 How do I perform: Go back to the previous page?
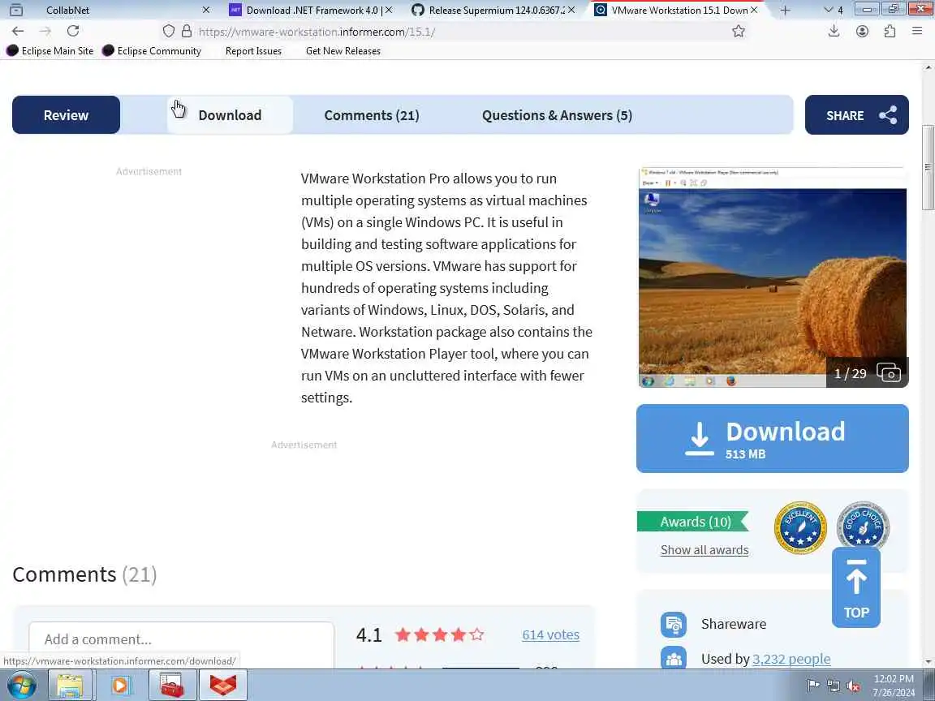pyautogui.click(x=18, y=31)
